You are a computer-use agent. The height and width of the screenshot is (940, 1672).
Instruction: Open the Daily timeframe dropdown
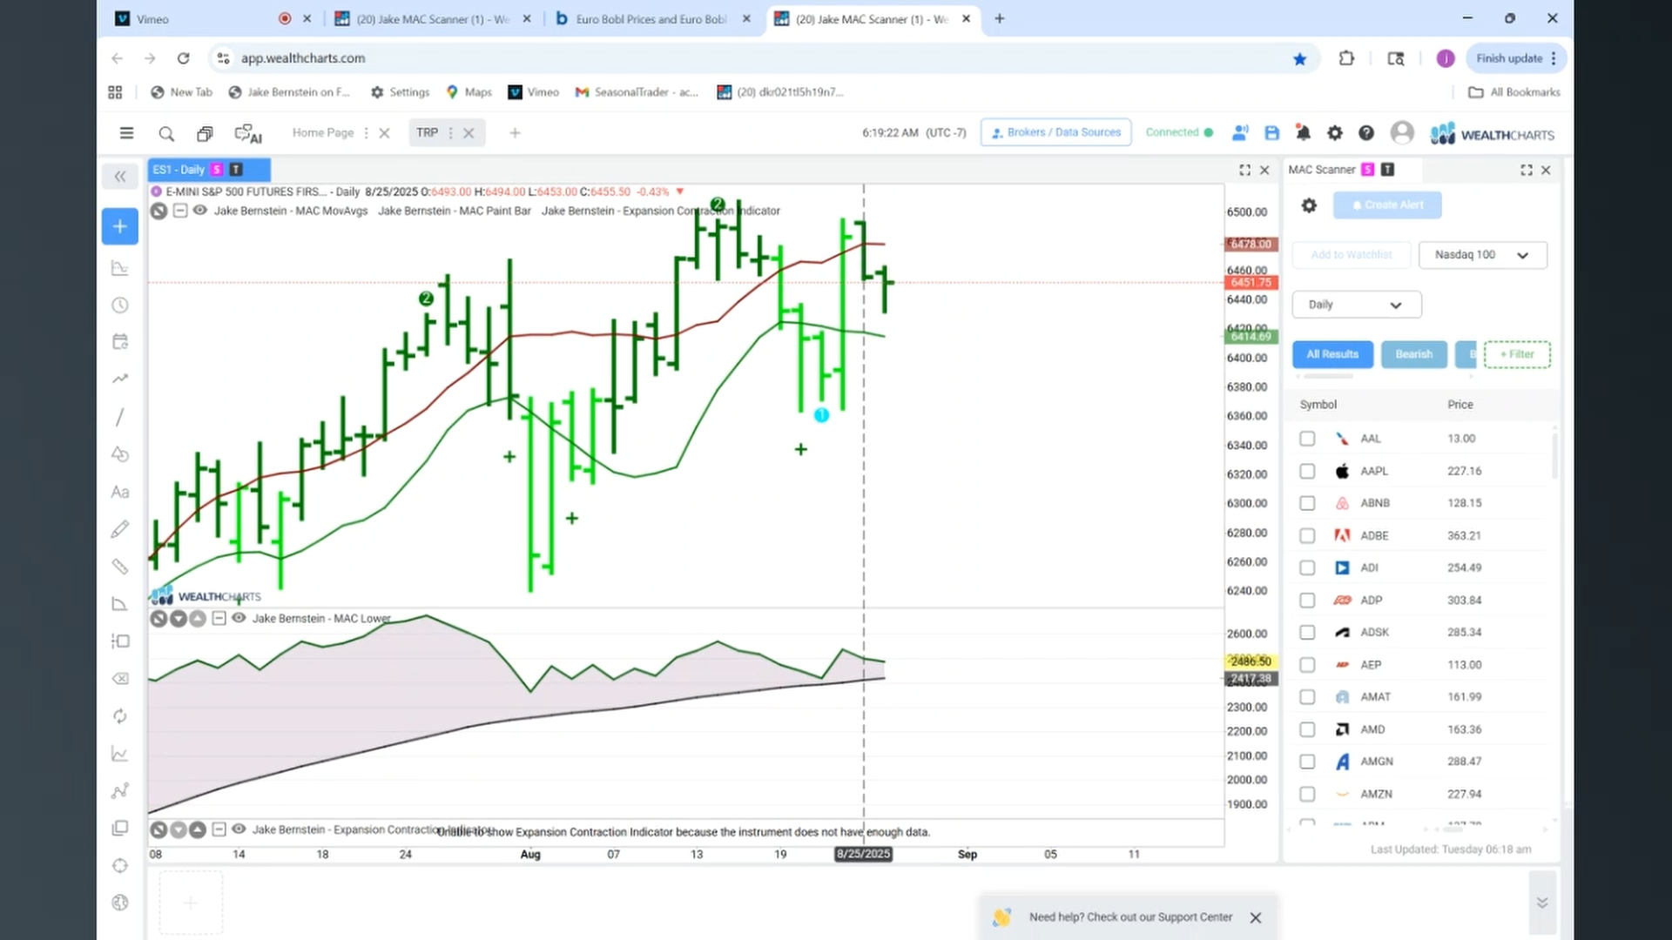click(1357, 305)
